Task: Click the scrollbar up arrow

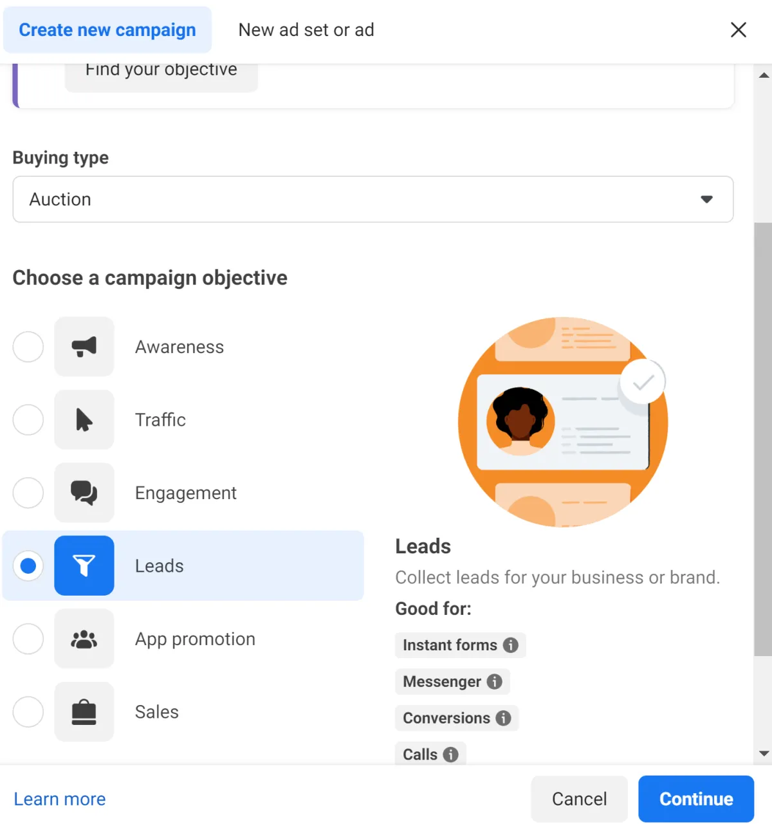Action: [x=764, y=75]
